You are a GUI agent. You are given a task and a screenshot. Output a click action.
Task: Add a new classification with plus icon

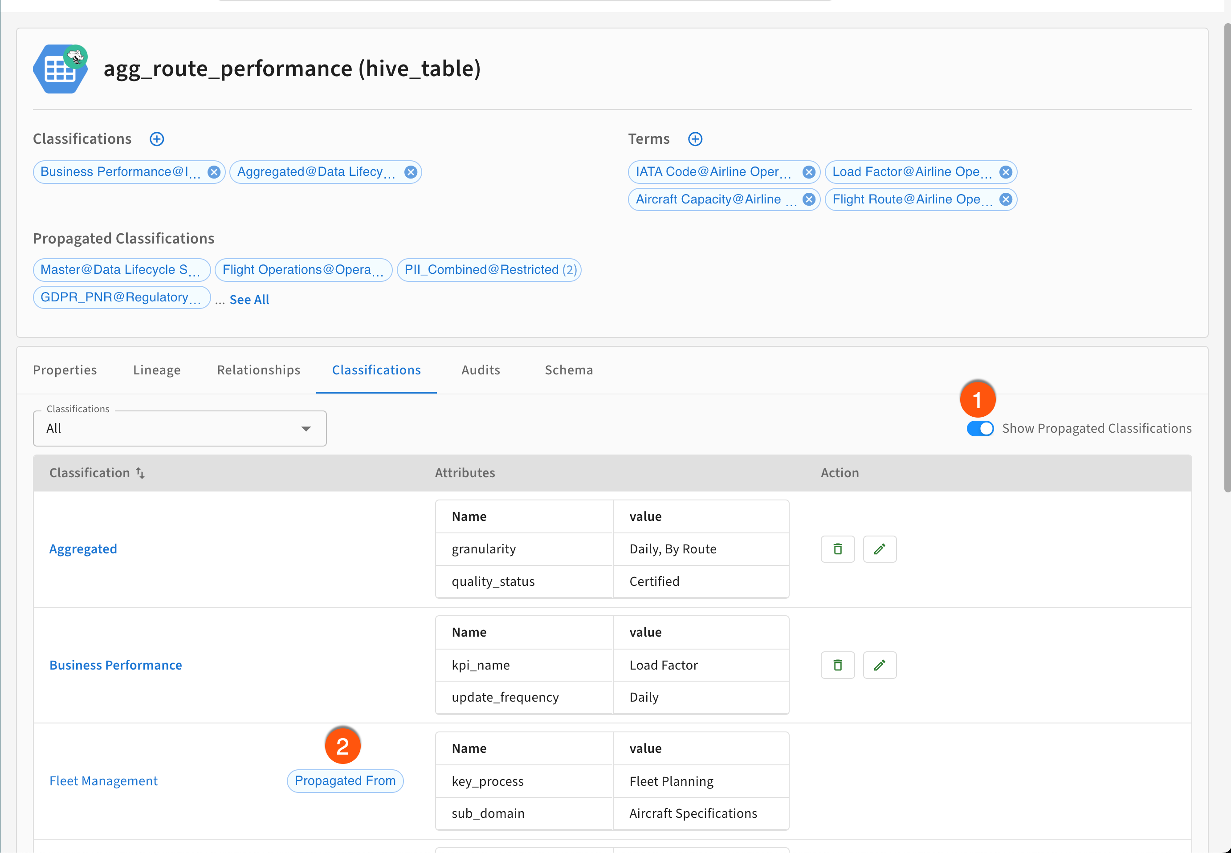(x=157, y=139)
